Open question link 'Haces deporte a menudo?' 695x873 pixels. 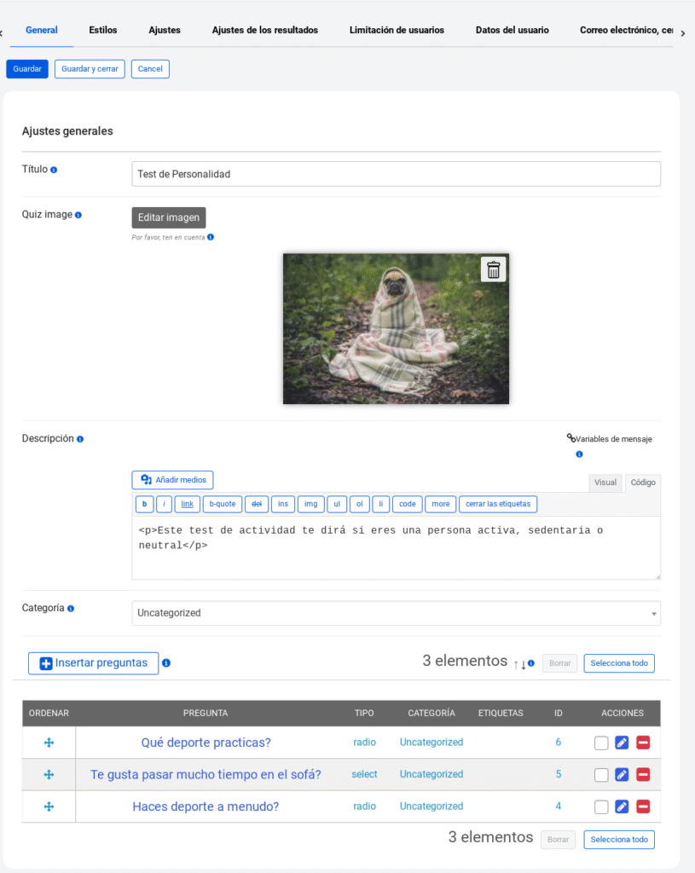point(206,807)
